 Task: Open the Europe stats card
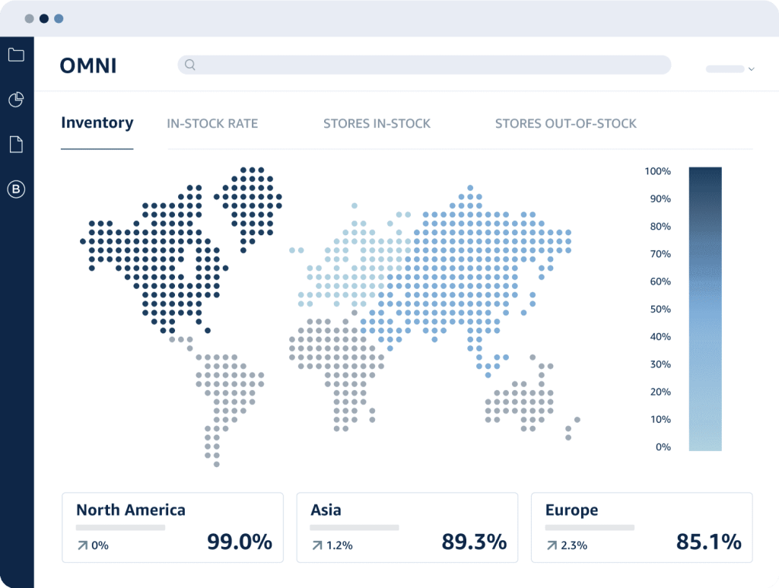(642, 527)
